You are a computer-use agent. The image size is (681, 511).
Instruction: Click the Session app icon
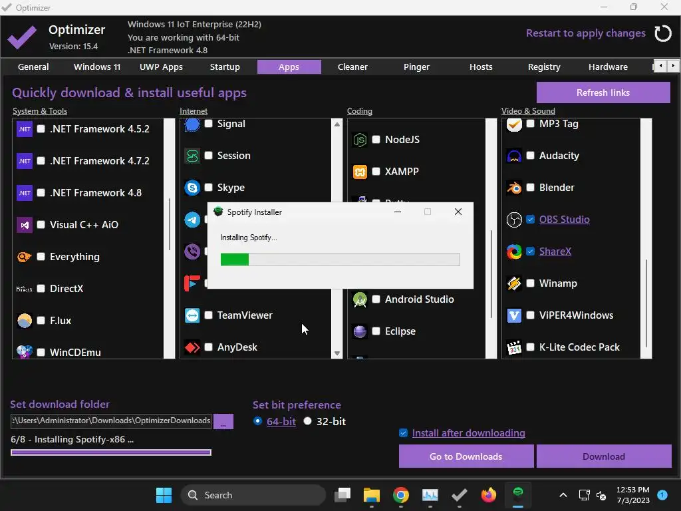(x=192, y=156)
